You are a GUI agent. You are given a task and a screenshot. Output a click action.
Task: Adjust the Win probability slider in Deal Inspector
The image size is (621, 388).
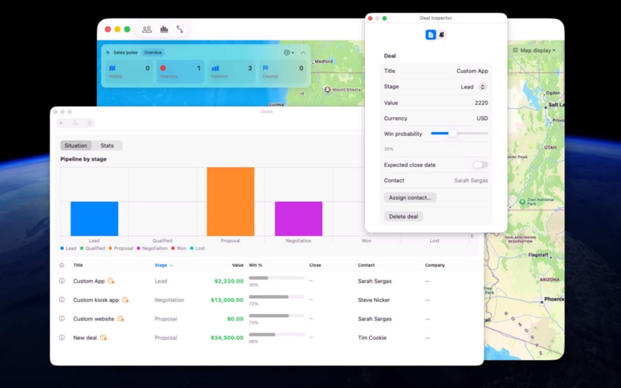tap(460, 133)
